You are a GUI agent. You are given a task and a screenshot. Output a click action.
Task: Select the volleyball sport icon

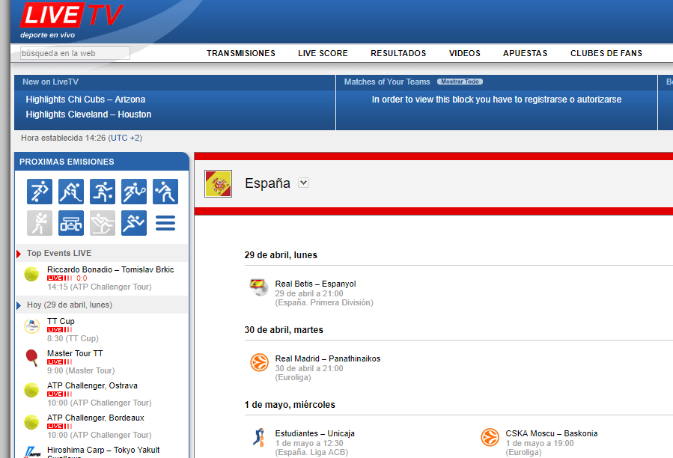pos(165,192)
